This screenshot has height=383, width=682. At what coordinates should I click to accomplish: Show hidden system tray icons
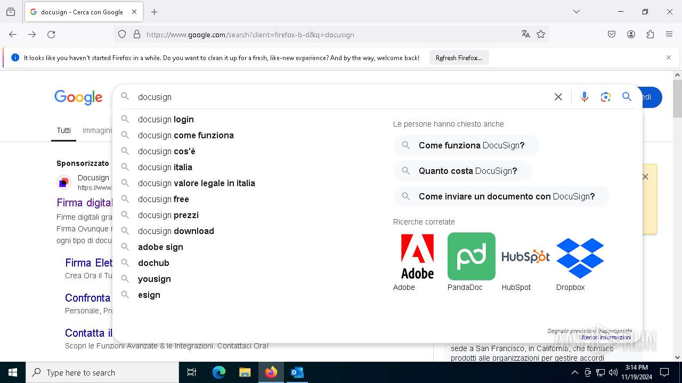(x=574, y=372)
